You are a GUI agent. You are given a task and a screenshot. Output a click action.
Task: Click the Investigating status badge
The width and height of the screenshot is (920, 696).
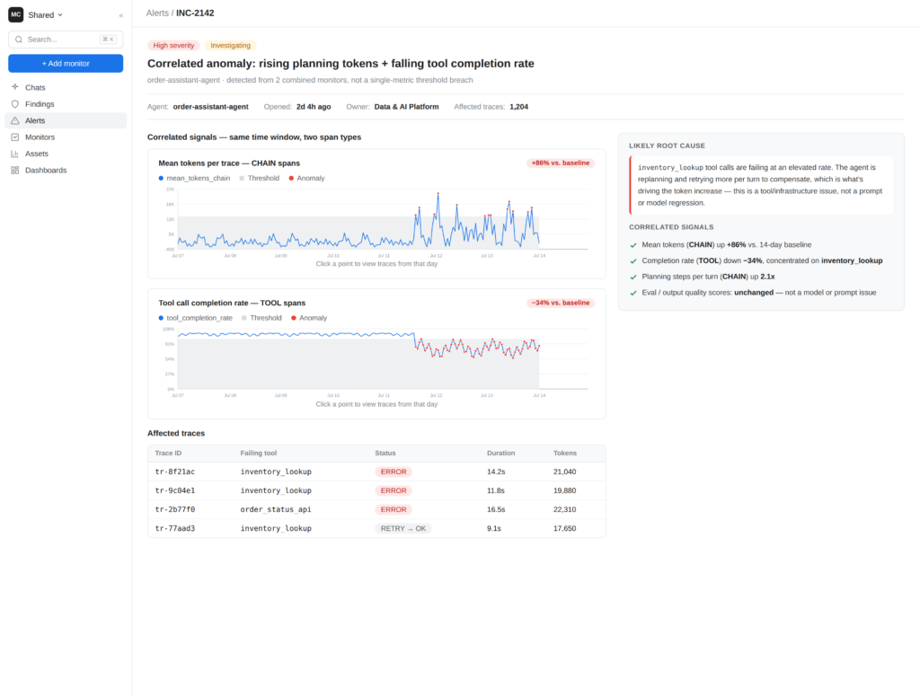231,45
